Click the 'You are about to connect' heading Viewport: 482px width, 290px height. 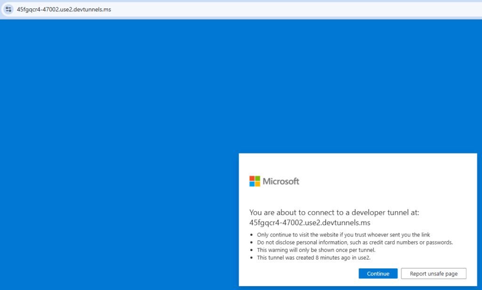(334, 212)
